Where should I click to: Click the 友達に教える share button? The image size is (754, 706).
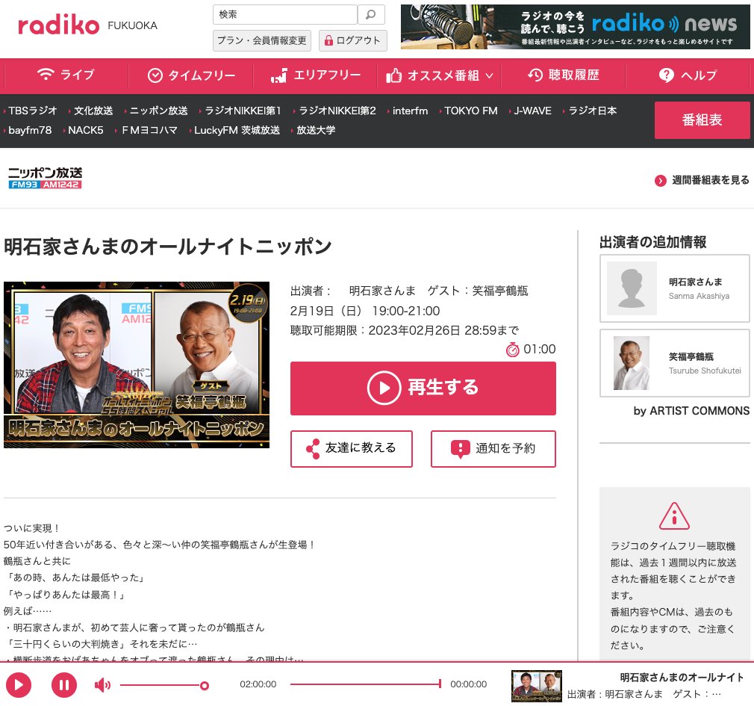tap(352, 449)
